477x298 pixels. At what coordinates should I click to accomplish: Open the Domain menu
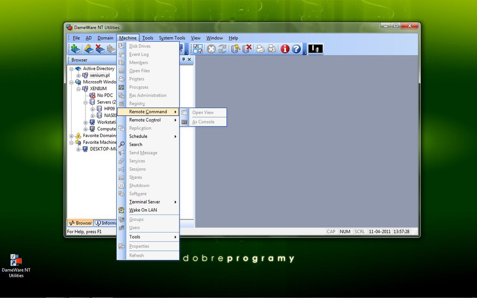point(105,38)
